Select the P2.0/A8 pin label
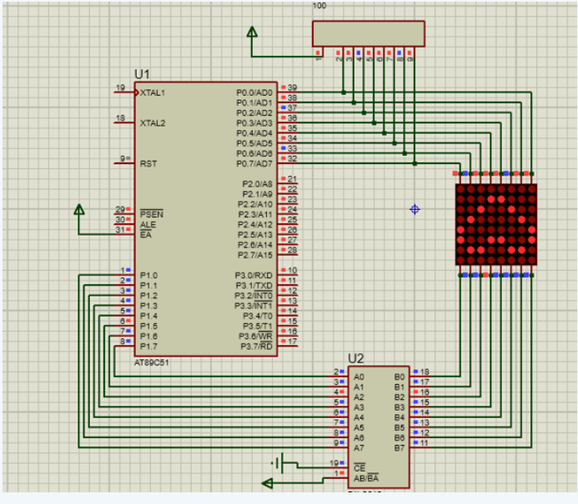This screenshot has width=578, height=504. click(x=257, y=184)
